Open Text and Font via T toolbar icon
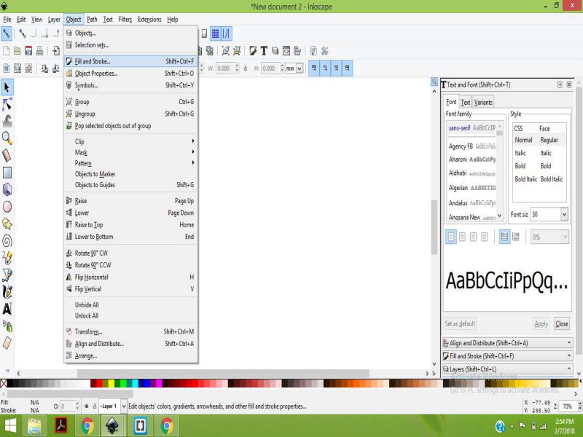583x437 pixels. click(264, 51)
